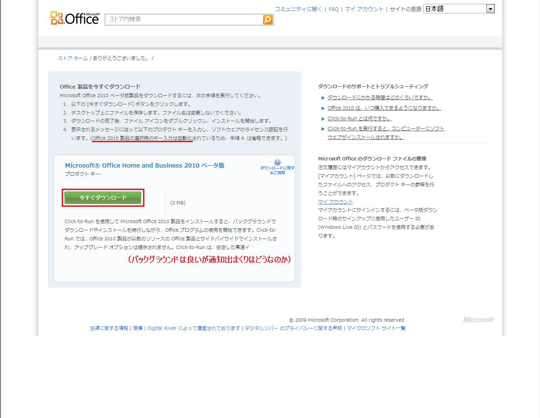The image size is (540, 418).
Task: Click the download help question icon
Action: tap(277, 162)
